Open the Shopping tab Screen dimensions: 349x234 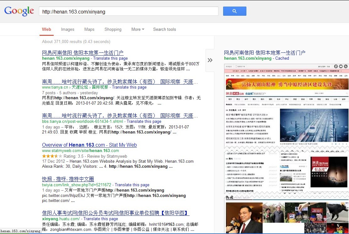(113, 29)
